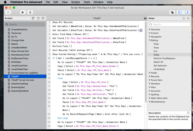Viewport: 193px width, 131px height.
Task: Expand the Favorites steps category
Action: coord(150,29)
